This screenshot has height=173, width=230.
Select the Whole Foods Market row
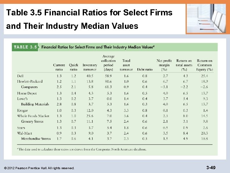[33, 116]
